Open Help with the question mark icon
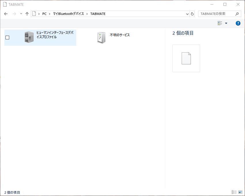The width and height of the screenshot is (245, 196). click(238, 23)
